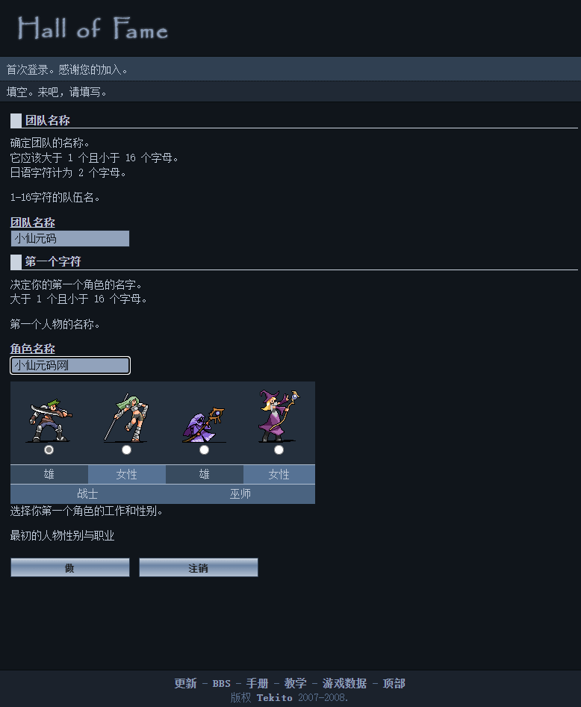Select the female witch radio button

click(279, 449)
